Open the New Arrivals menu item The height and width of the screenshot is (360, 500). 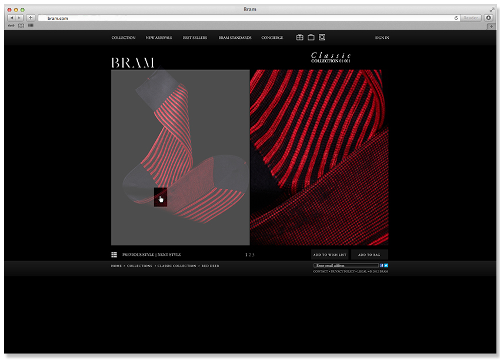159,38
